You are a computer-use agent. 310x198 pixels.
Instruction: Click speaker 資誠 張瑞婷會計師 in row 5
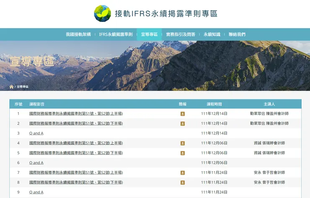(269, 153)
